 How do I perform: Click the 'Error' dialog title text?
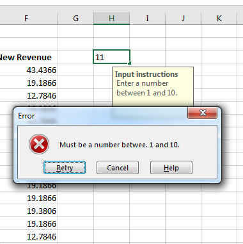26,116
